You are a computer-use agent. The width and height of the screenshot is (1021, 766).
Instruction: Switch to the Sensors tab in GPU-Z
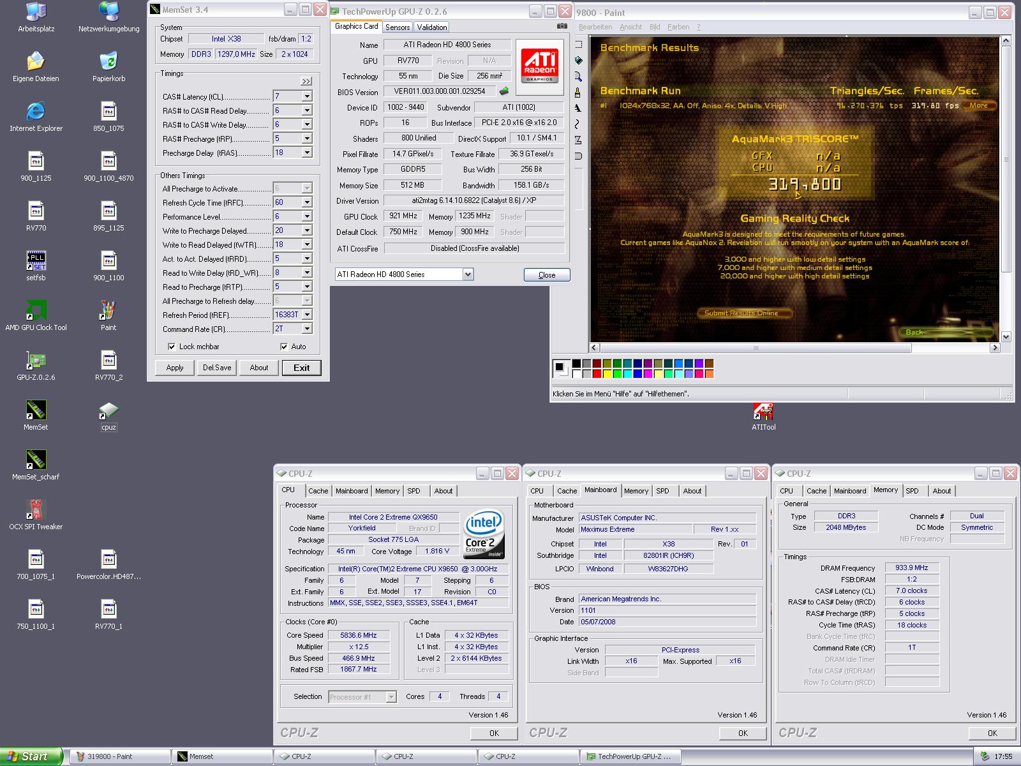(x=398, y=27)
